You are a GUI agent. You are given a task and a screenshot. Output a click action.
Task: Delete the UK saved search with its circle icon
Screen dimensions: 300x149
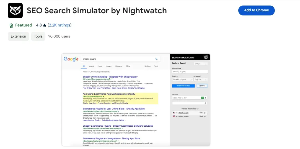point(205,116)
